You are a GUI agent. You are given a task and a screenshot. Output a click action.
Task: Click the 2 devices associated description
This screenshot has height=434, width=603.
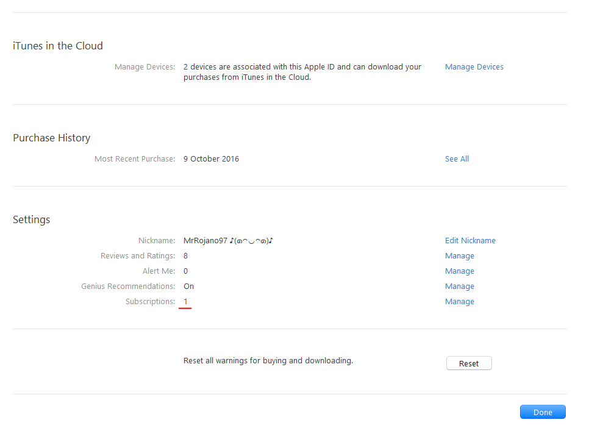[302, 72]
